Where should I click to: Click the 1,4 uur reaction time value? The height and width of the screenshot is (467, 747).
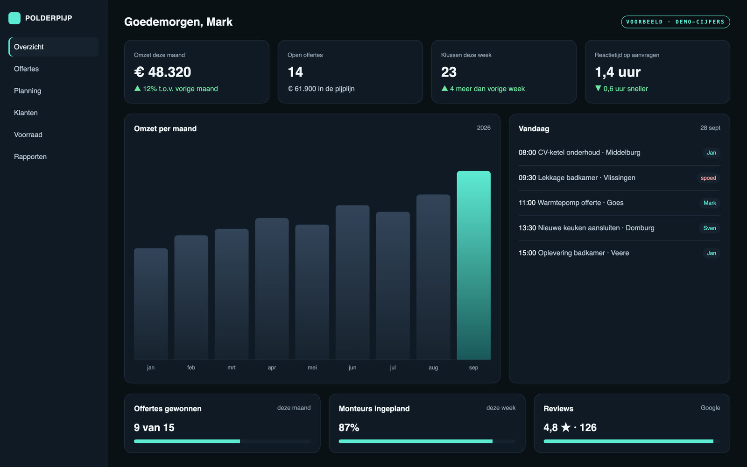[x=618, y=72]
